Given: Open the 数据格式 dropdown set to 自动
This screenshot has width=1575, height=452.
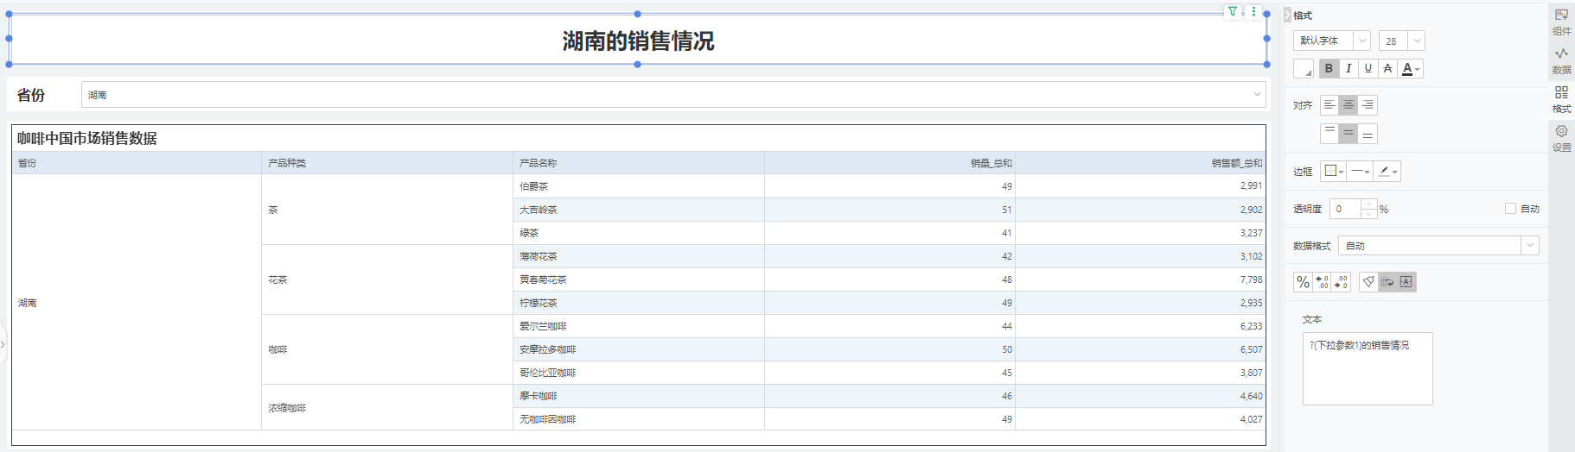Looking at the screenshot, I should click(1438, 246).
